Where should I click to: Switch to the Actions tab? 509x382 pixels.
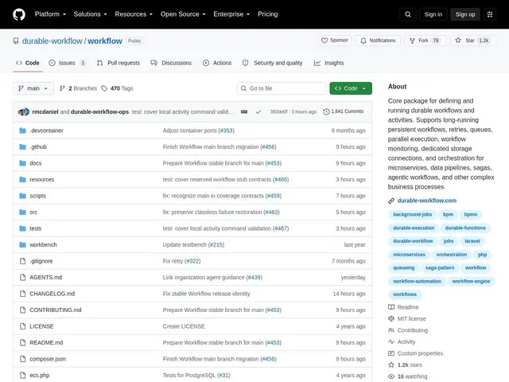click(217, 63)
